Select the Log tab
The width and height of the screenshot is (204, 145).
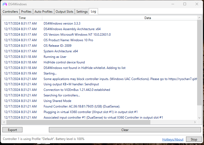(x=94, y=11)
